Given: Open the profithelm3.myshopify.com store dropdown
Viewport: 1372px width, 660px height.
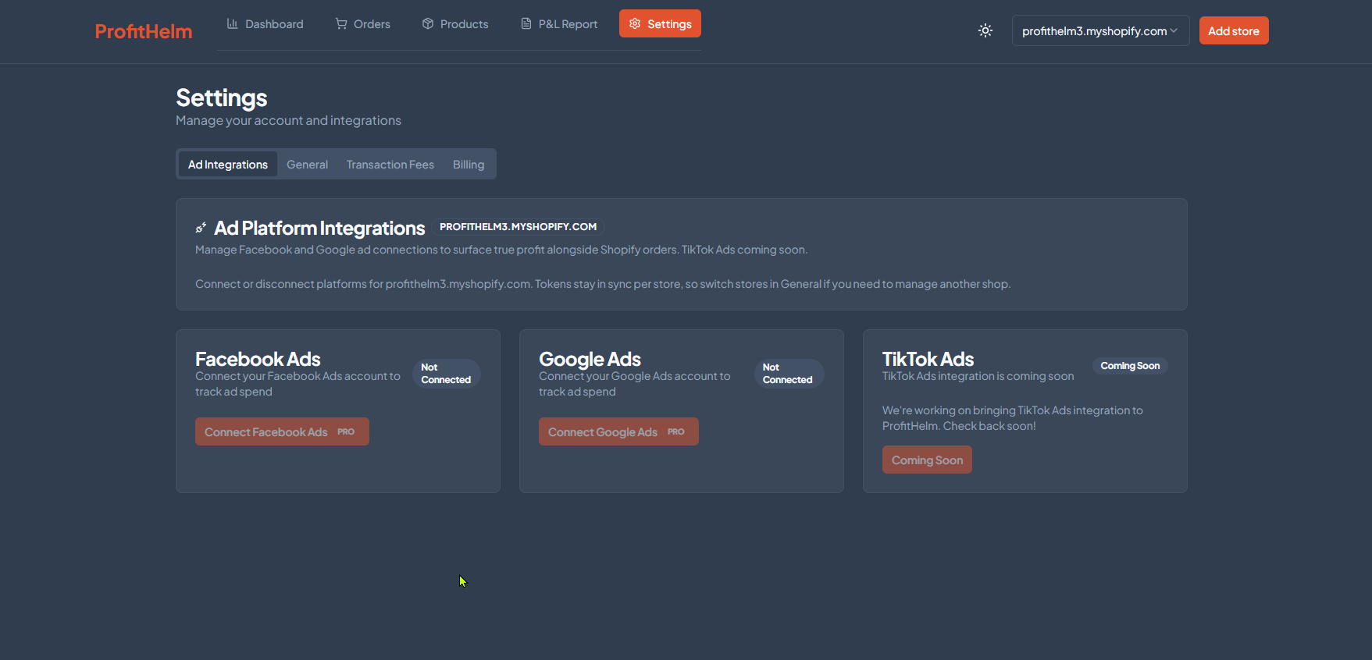Looking at the screenshot, I should click(1100, 30).
